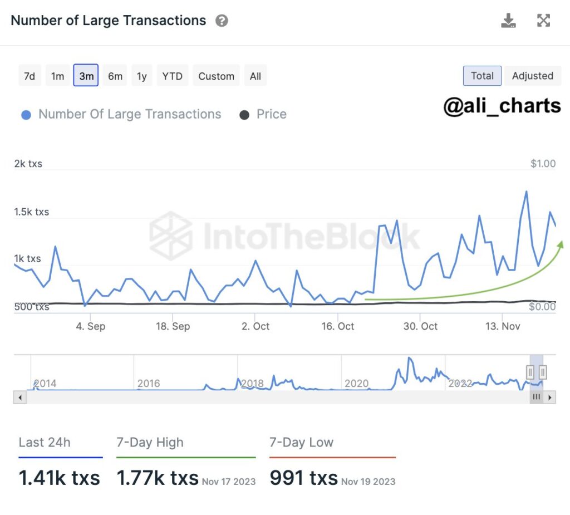Screen dimensions: 570x515
Task: Select the 3m time range
Action: click(x=86, y=76)
